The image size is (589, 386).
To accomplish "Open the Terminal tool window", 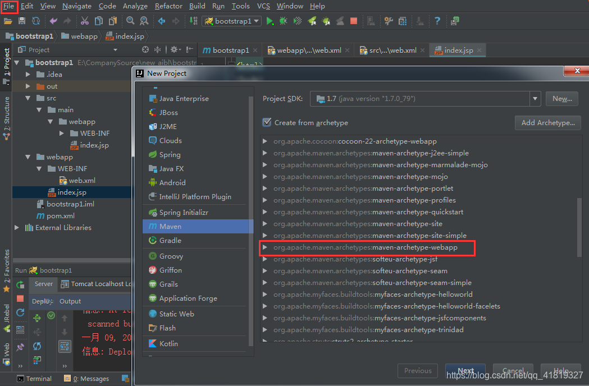I will [x=34, y=379].
